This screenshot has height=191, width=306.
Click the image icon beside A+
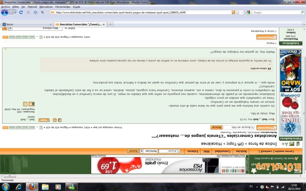pyautogui.click(x=292, y=144)
